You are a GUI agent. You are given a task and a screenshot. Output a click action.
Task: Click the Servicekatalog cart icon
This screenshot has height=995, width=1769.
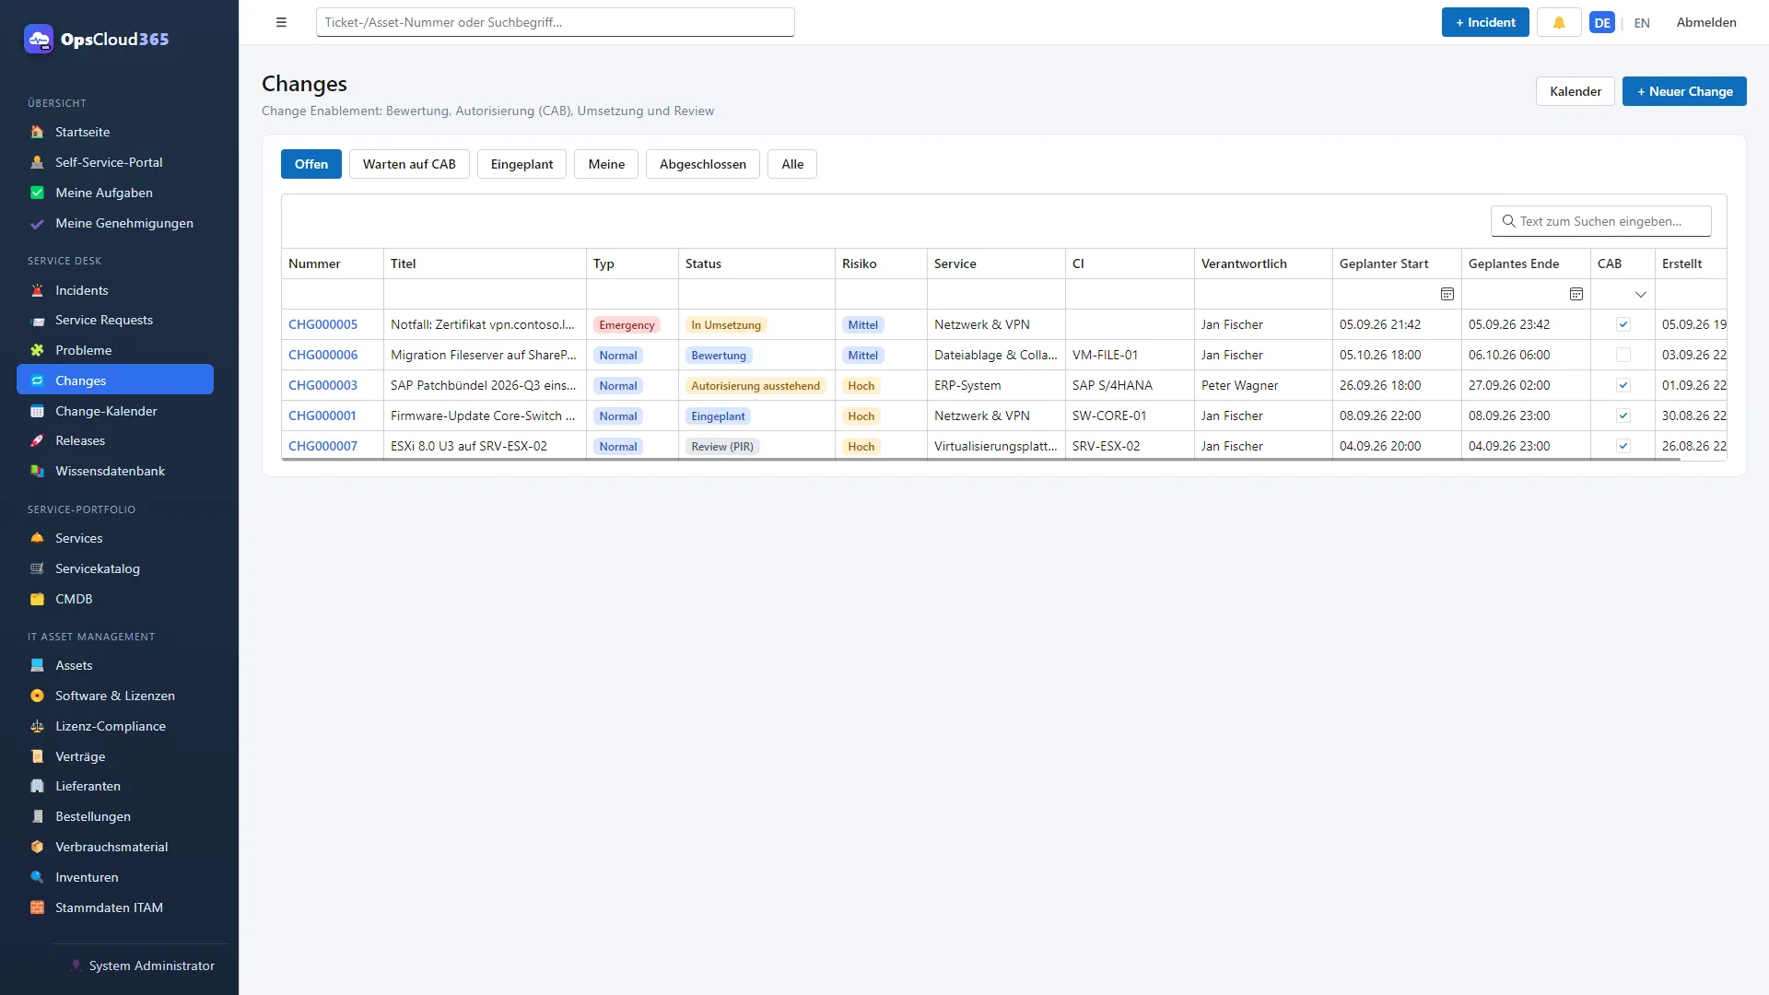point(37,568)
